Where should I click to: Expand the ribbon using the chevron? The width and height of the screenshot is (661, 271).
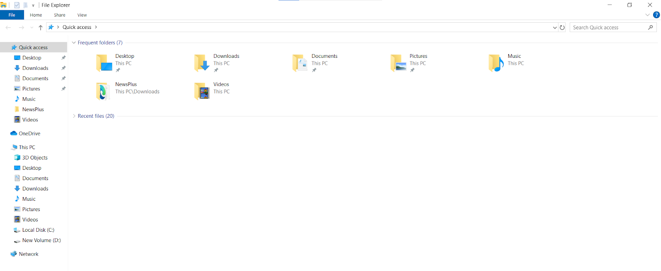[x=647, y=15]
